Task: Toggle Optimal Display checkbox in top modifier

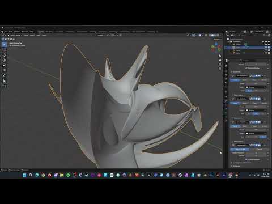Action: 246,68
